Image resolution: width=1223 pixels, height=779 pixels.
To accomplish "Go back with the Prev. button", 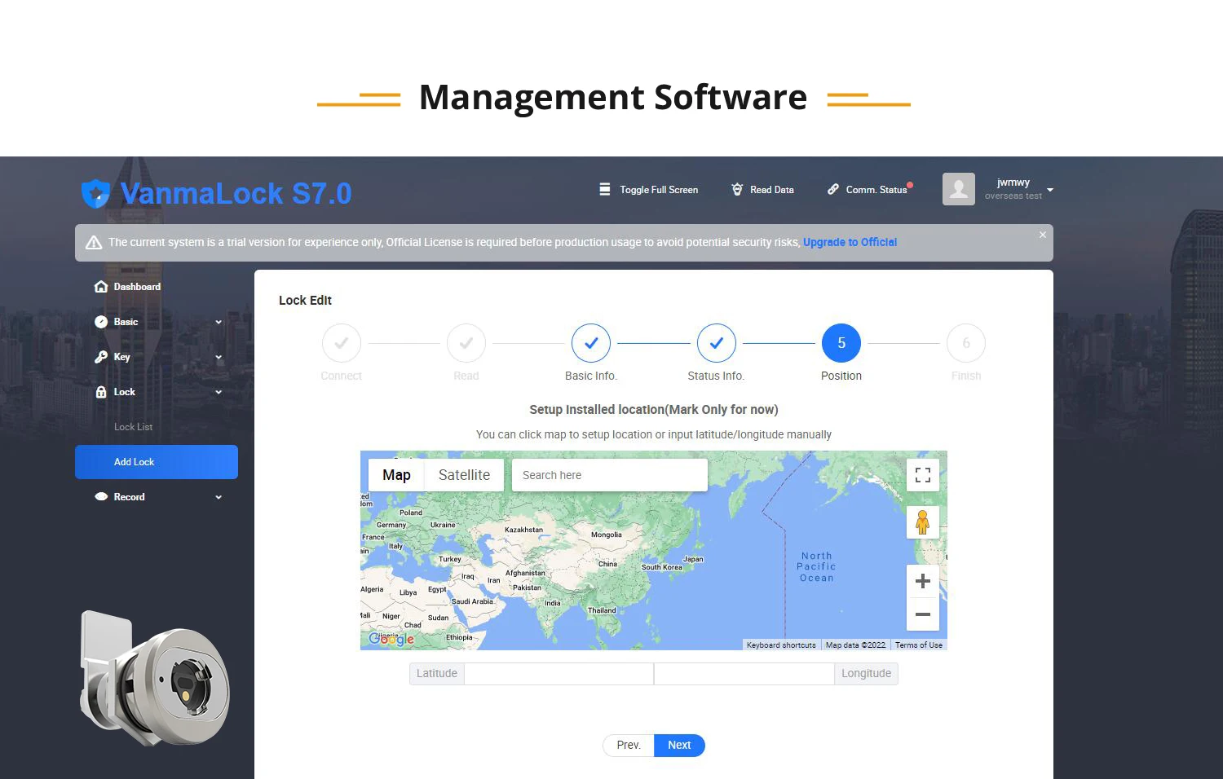I will click(x=629, y=746).
